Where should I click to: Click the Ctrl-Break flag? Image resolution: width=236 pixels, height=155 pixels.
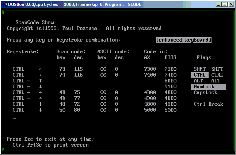click(209, 104)
